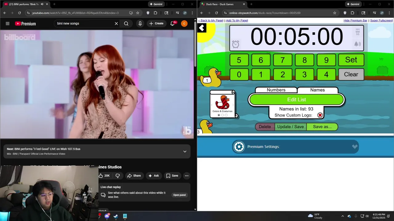Viewport: 394px width, 221px height.
Task: Click the Delete list button
Action: (265, 127)
